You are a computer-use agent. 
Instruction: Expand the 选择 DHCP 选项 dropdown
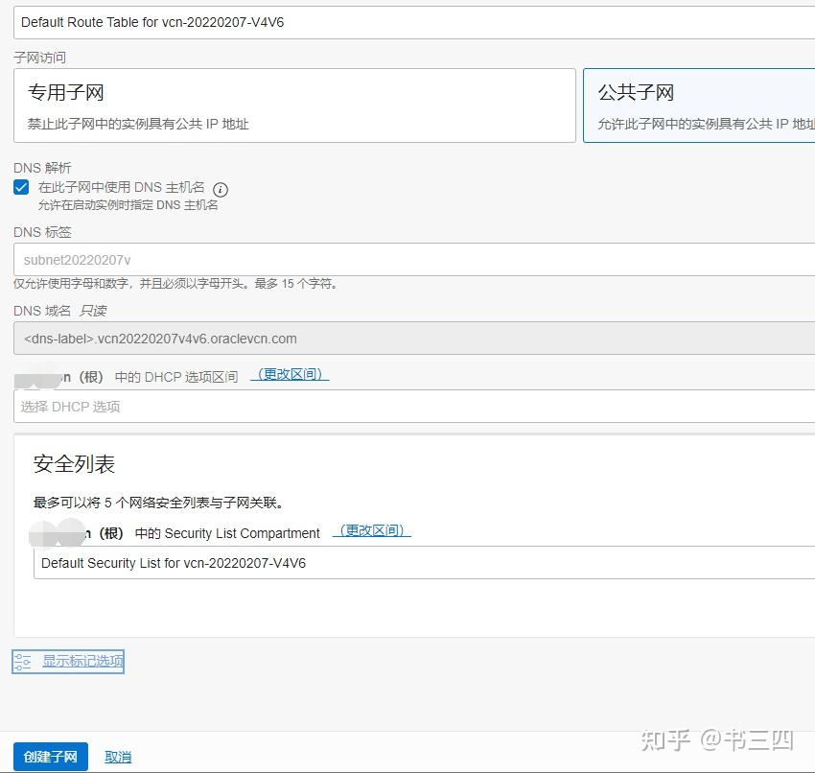coord(414,407)
